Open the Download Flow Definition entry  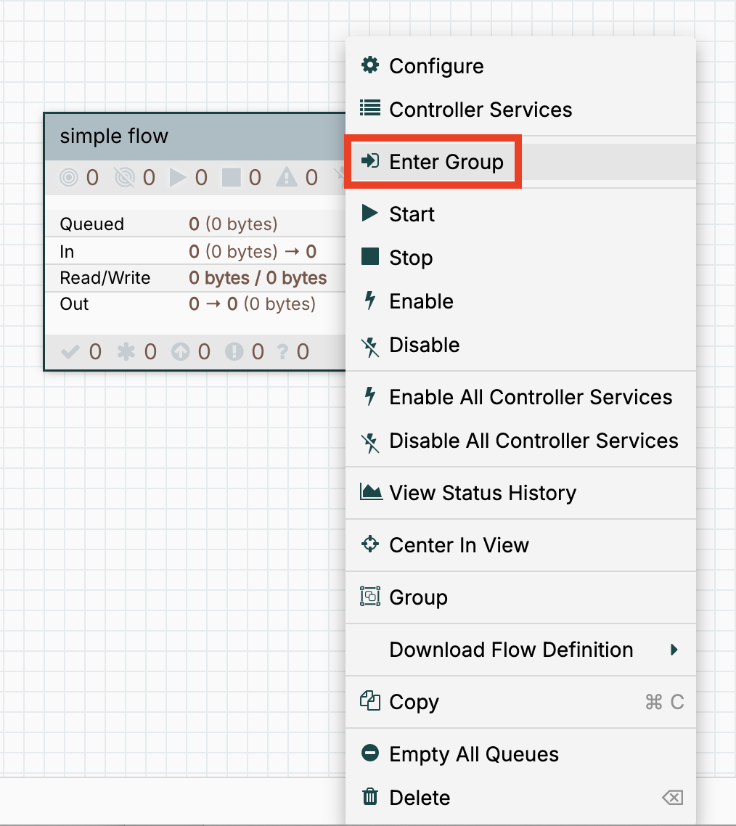tap(511, 650)
